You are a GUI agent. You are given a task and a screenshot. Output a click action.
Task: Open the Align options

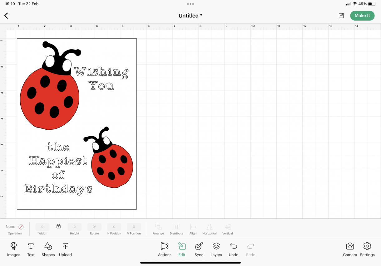(193, 229)
